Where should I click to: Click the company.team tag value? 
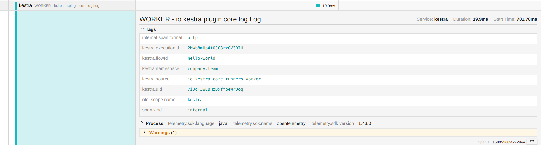coord(202,69)
